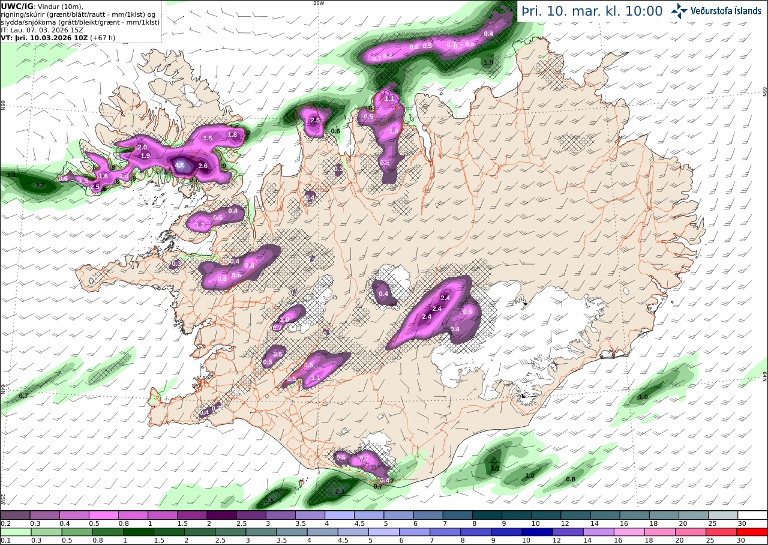Pick snow legend swatch between 12 and 14
The image size is (768, 545).
(x=576, y=515)
